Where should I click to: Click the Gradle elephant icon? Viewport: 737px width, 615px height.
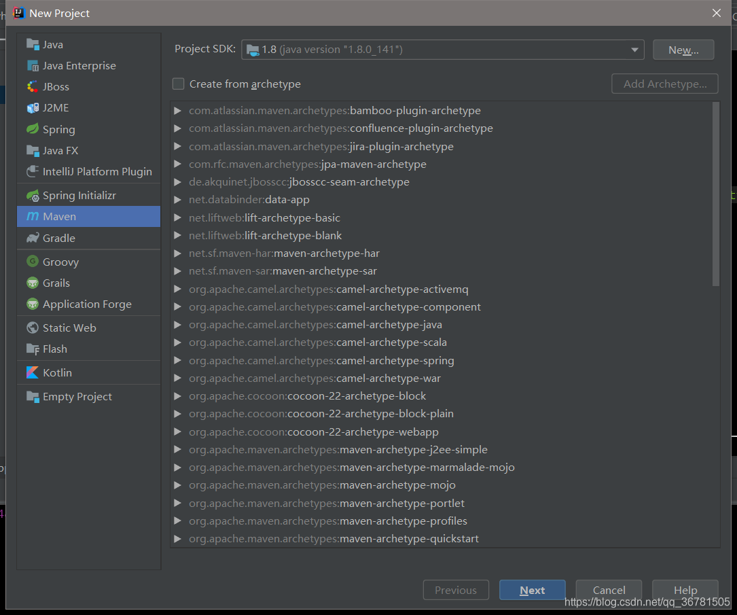[33, 238]
